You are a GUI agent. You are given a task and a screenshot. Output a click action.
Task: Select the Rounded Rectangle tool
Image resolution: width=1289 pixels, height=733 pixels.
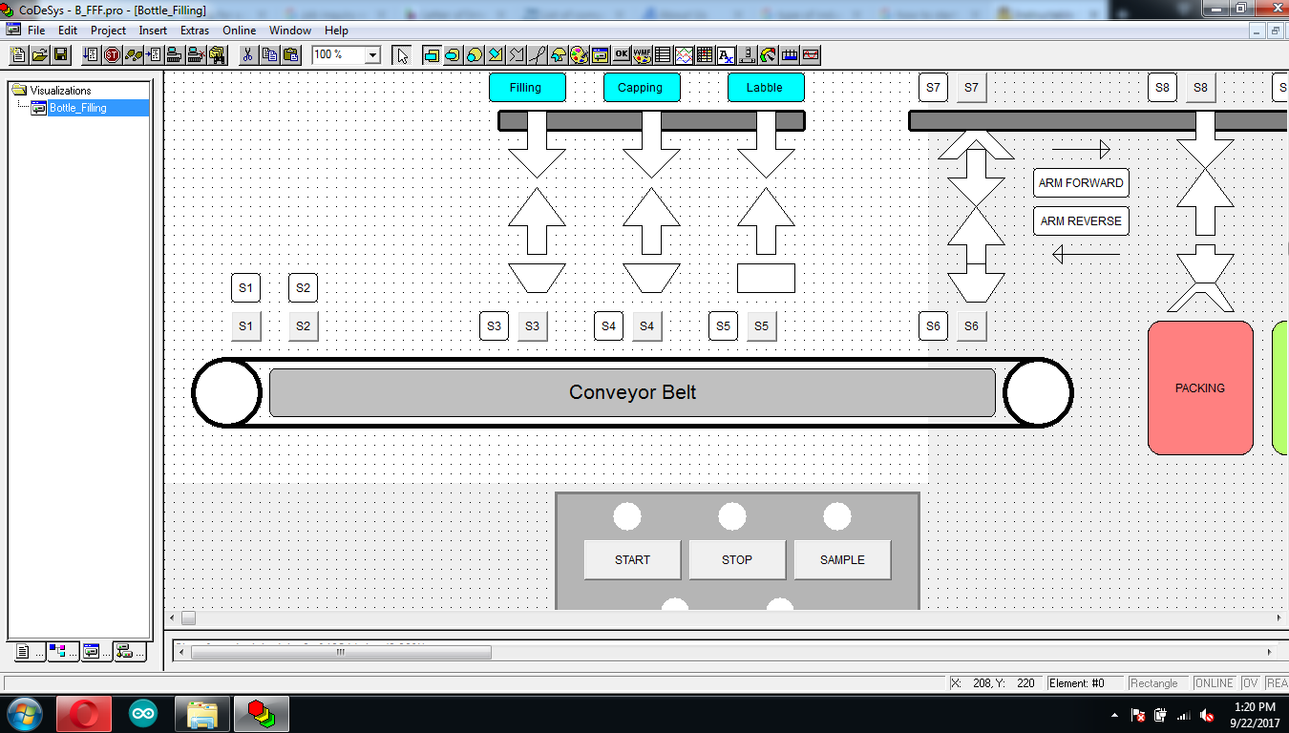tap(451, 54)
